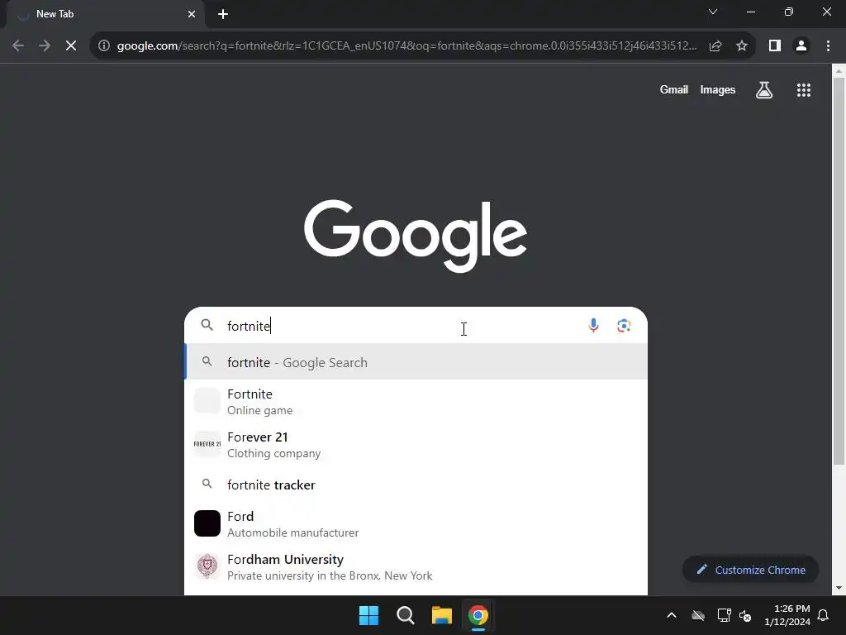Image resolution: width=846 pixels, height=635 pixels.
Task: Open Gmail link
Action: point(674,89)
